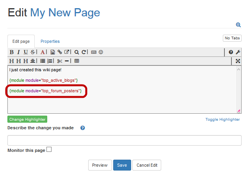This screenshot has width=249, height=176.
Task: Switch editor to fullscreen mode
Action: click(238, 61)
